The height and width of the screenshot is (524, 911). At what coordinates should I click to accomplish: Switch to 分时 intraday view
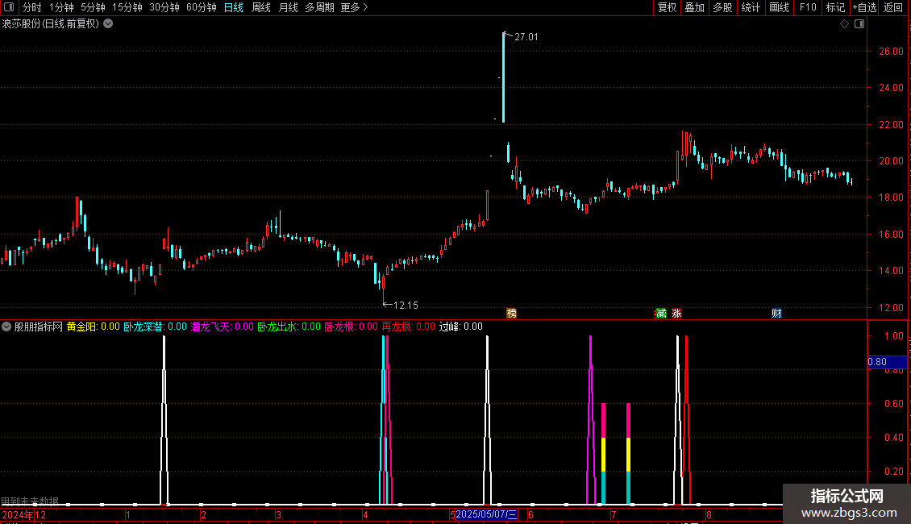pyautogui.click(x=32, y=7)
